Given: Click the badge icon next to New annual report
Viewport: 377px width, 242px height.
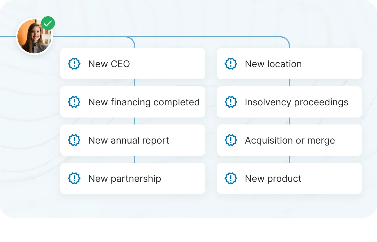Looking at the screenshot, I should tap(74, 140).
